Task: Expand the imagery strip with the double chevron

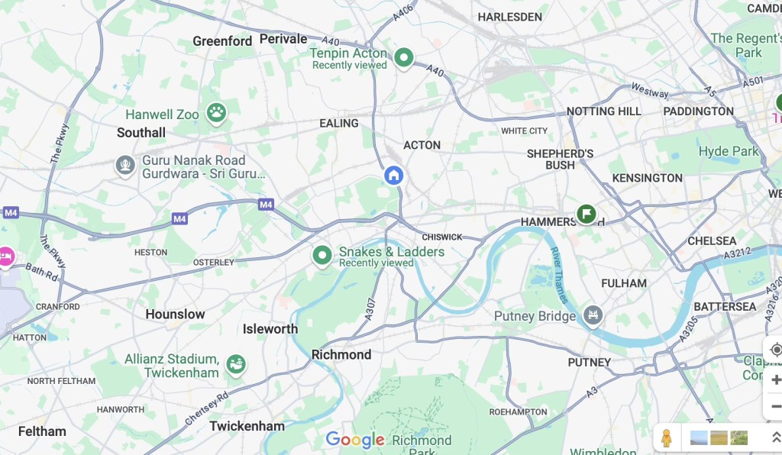Action: point(776,437)
